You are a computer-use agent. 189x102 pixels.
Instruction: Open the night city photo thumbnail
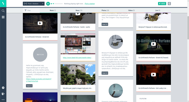(40, 97)
